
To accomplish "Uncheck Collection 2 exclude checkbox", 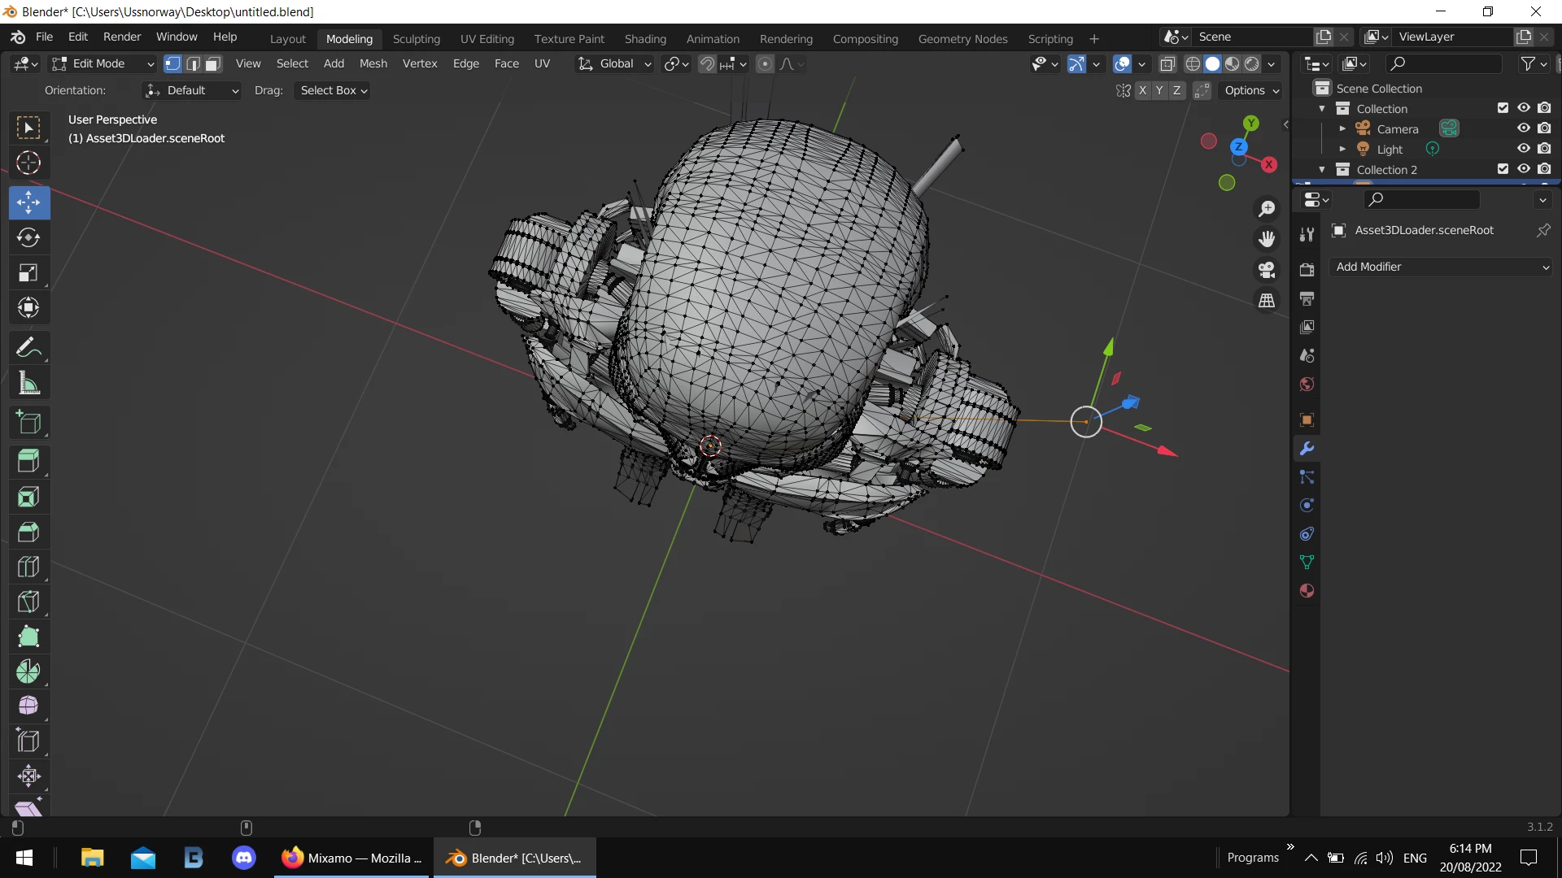I will [1503, 169].
